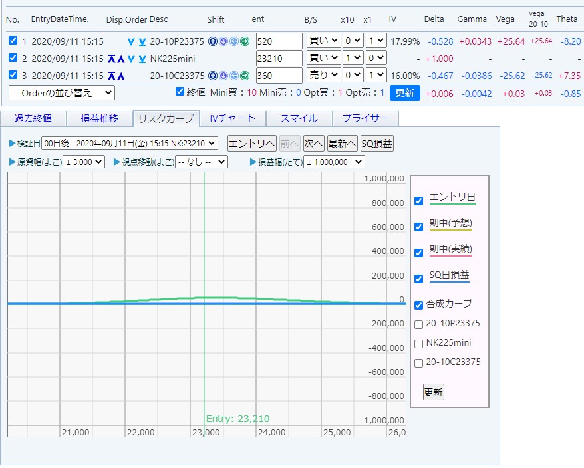Switch to 過去終値 tab

[33, 118]
